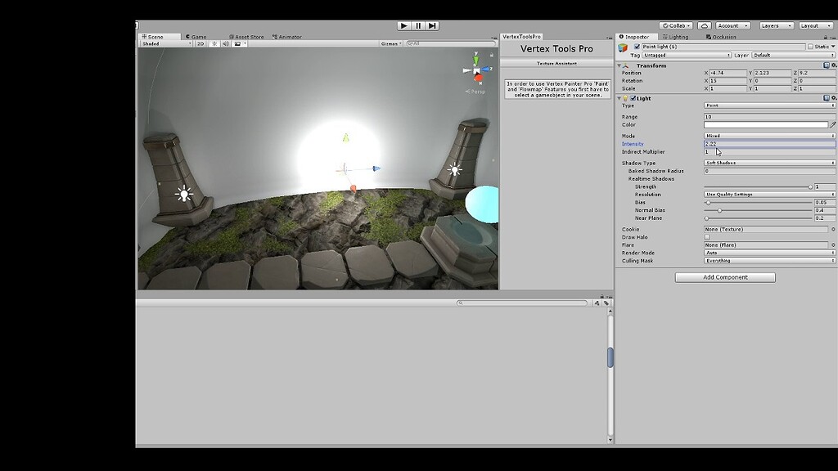
Task: Mute scene audio with the speaker icon
Action: pos(227,44)
